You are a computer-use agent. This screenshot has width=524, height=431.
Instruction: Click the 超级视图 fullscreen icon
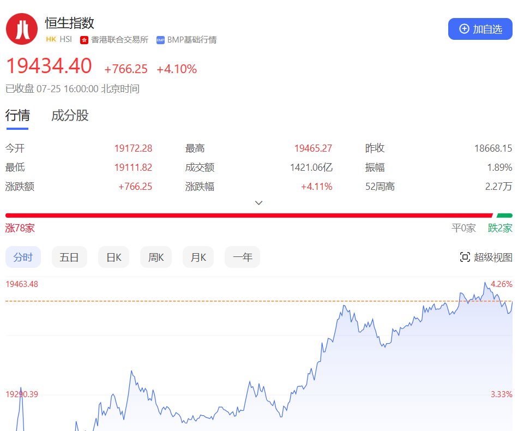[x=465, y=257]
